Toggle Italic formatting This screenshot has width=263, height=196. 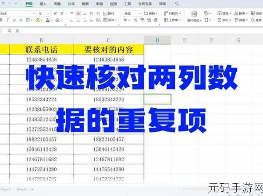7,20
